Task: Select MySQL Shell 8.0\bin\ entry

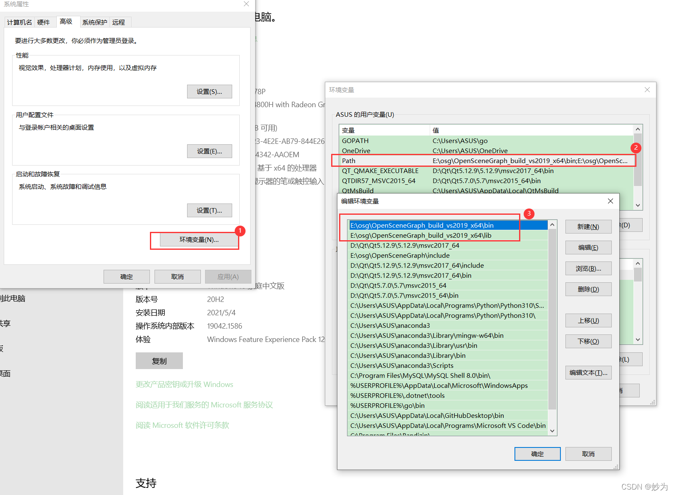Action: pos(448,376)
